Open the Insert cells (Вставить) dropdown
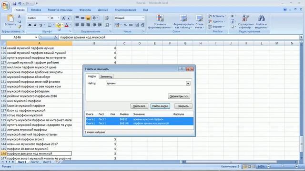 click(x=217, y=16)
